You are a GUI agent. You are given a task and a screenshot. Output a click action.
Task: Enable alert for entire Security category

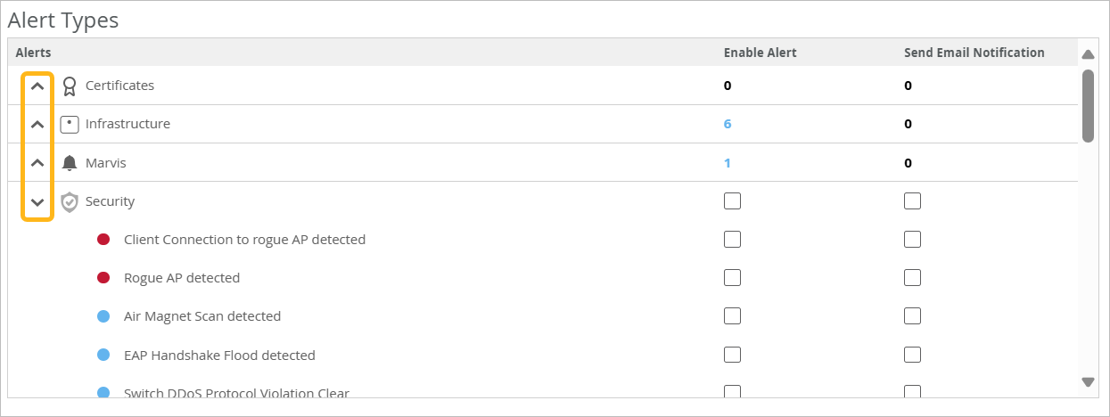point(732,201)
